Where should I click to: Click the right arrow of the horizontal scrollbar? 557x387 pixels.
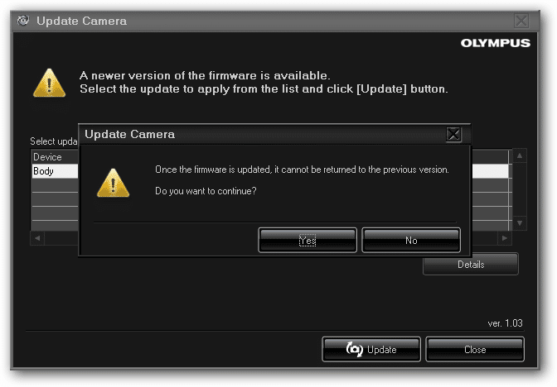[x=505, y=238]
